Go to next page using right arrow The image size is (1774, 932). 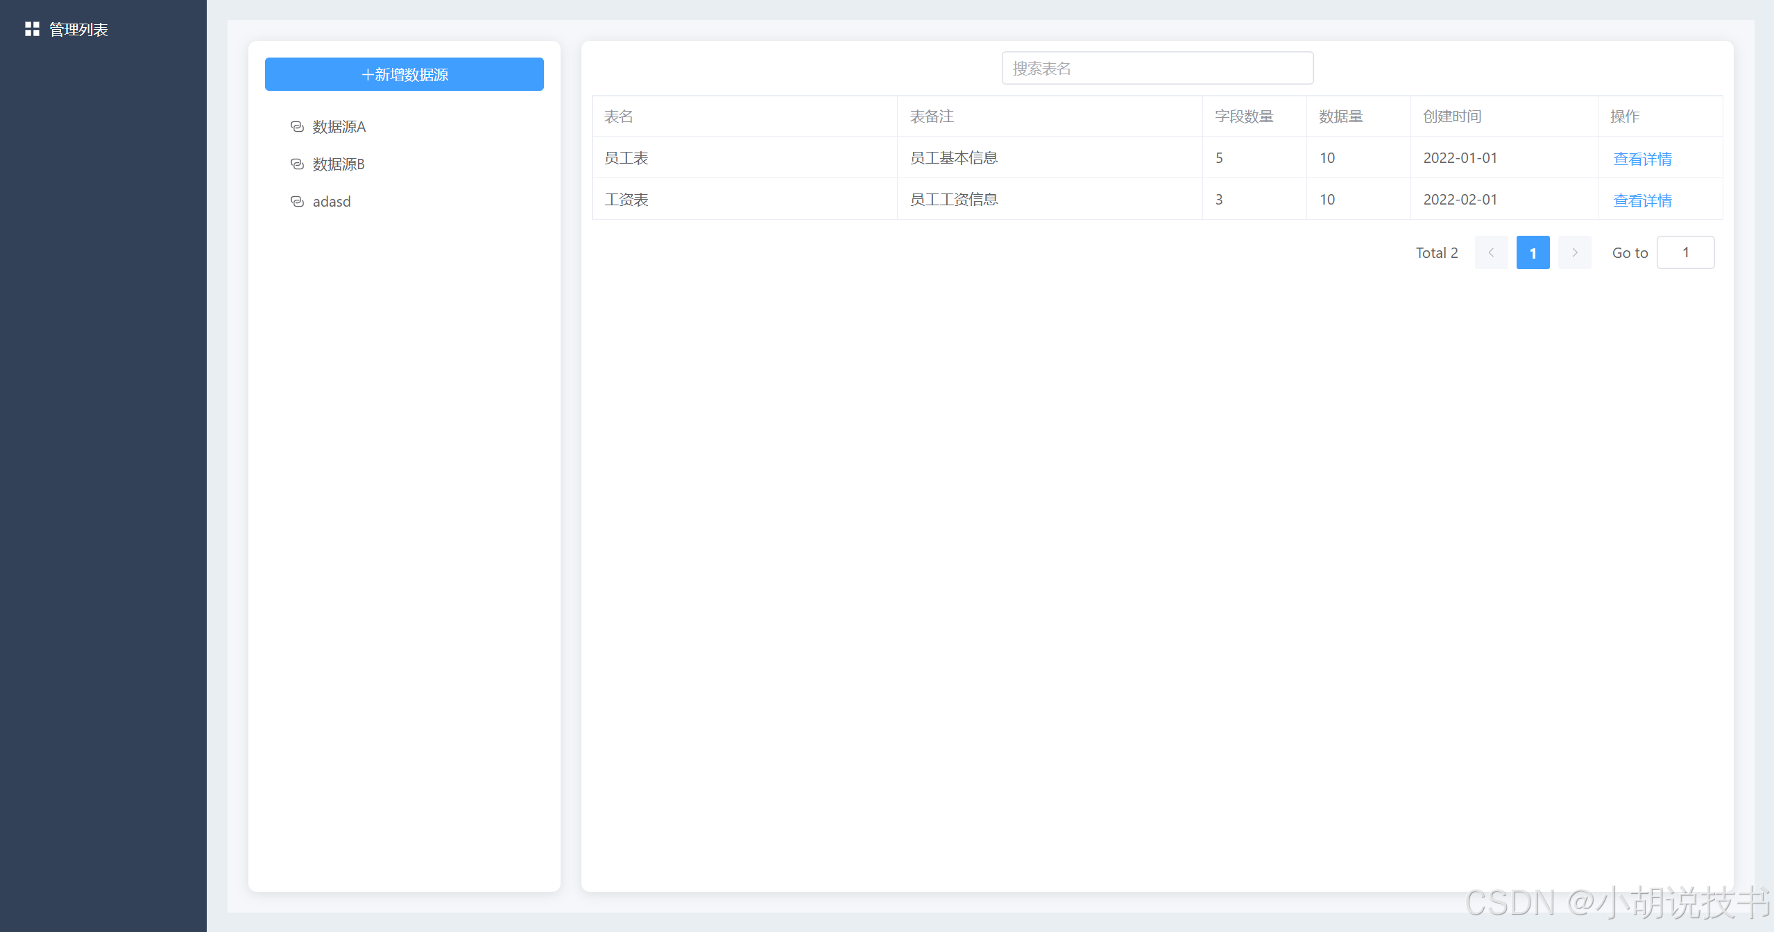click(x=1574, y=253)
